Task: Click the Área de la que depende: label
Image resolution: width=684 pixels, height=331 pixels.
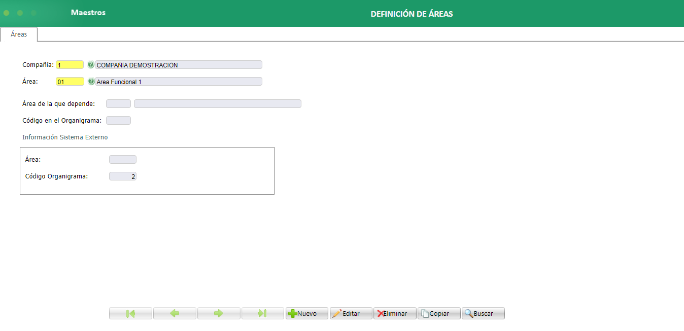Action: tap(59, 103)
